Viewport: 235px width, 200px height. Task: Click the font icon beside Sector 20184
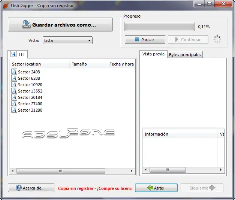pos(14,97)
